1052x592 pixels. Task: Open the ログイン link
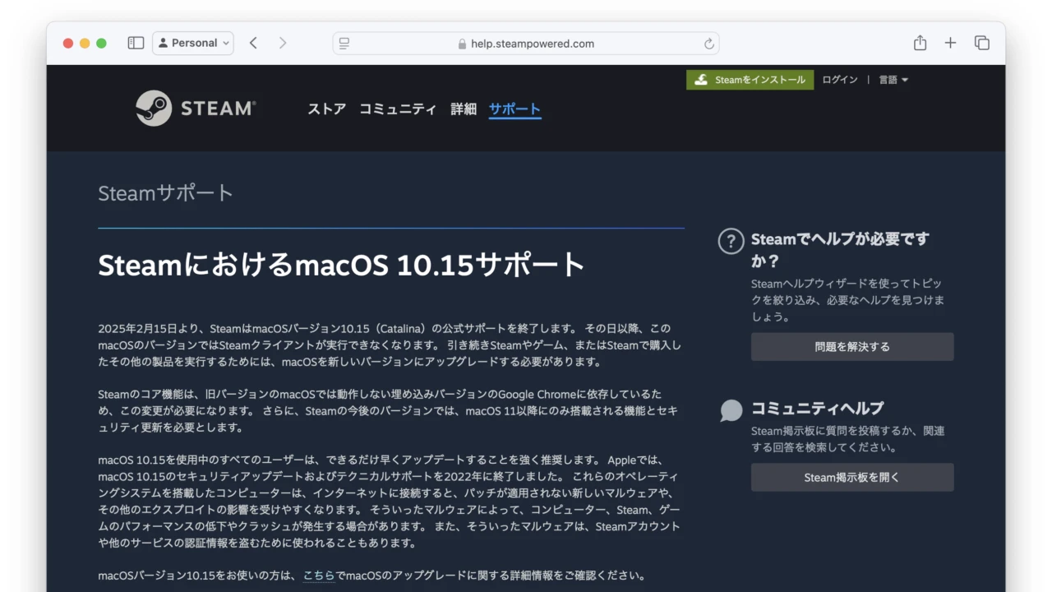pyautogui.click(x=840, y=80)
